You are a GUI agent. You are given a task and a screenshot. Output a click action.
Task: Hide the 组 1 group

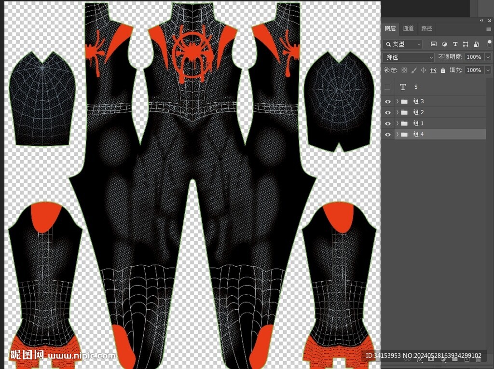[388, 123]
